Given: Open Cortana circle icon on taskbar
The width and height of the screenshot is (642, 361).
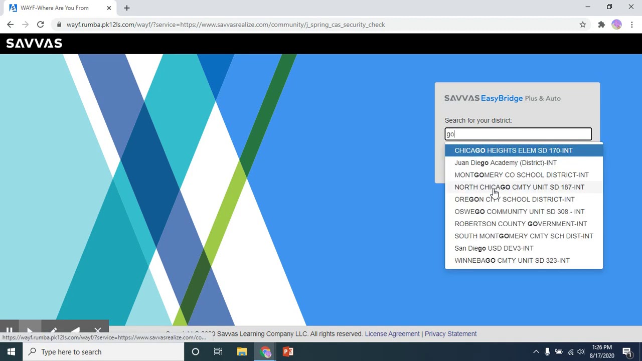Looking at the screenshot, I should (196, 352).
